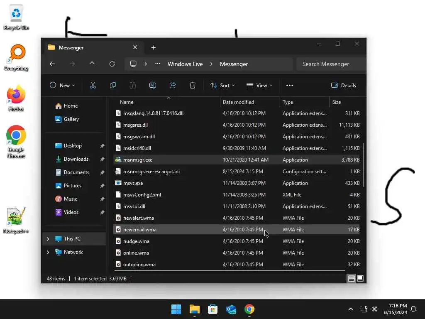Click the Windows Start button

tap(176, 309)
